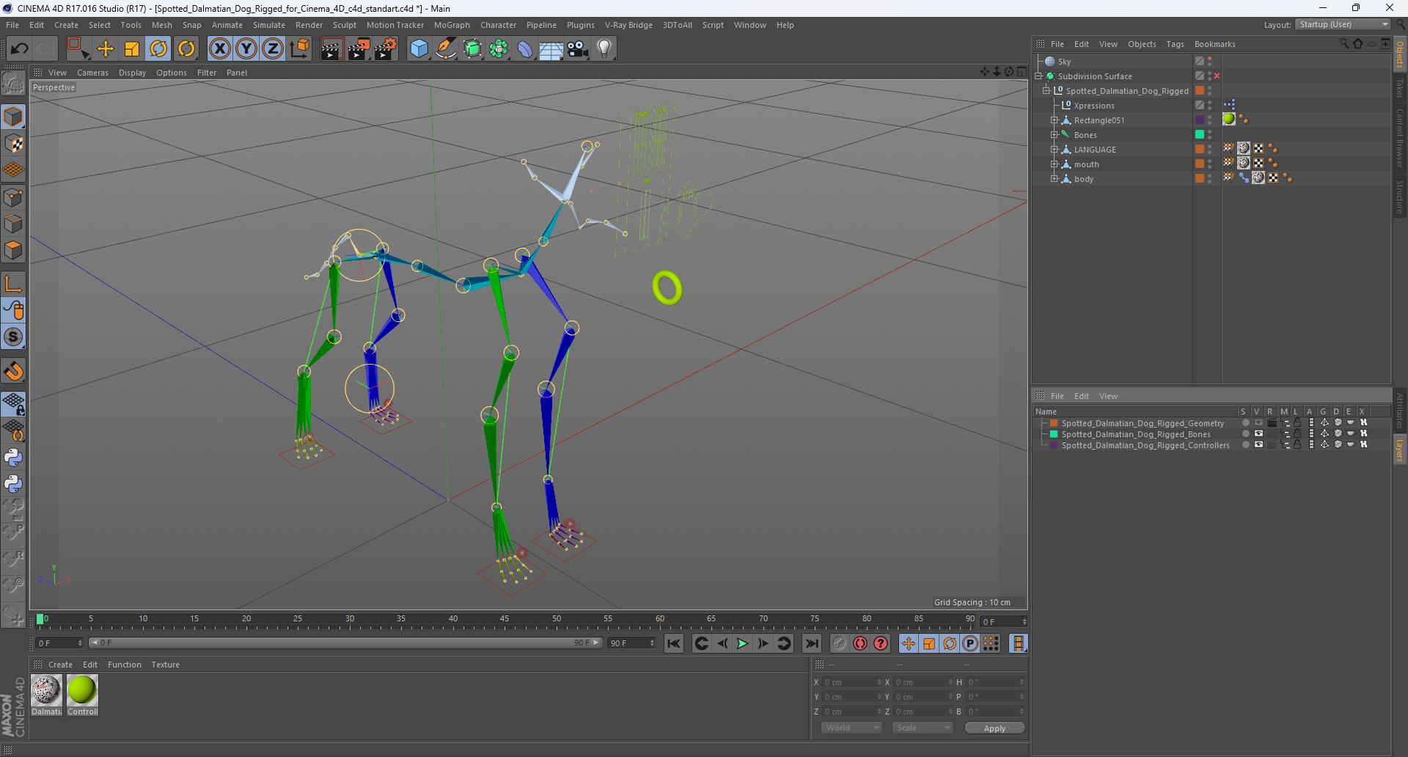Image resolution: width=1408 pixels, height=757 pixels.
Task: Toggle Bones object visibility dots
Action: [x=1209, y=135]
